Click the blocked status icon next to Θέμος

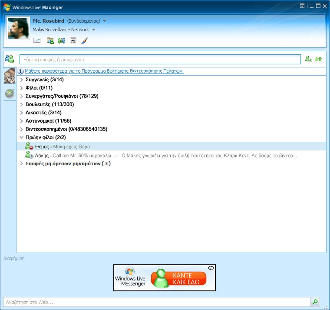pyautogui.click(x=29, y=146)
